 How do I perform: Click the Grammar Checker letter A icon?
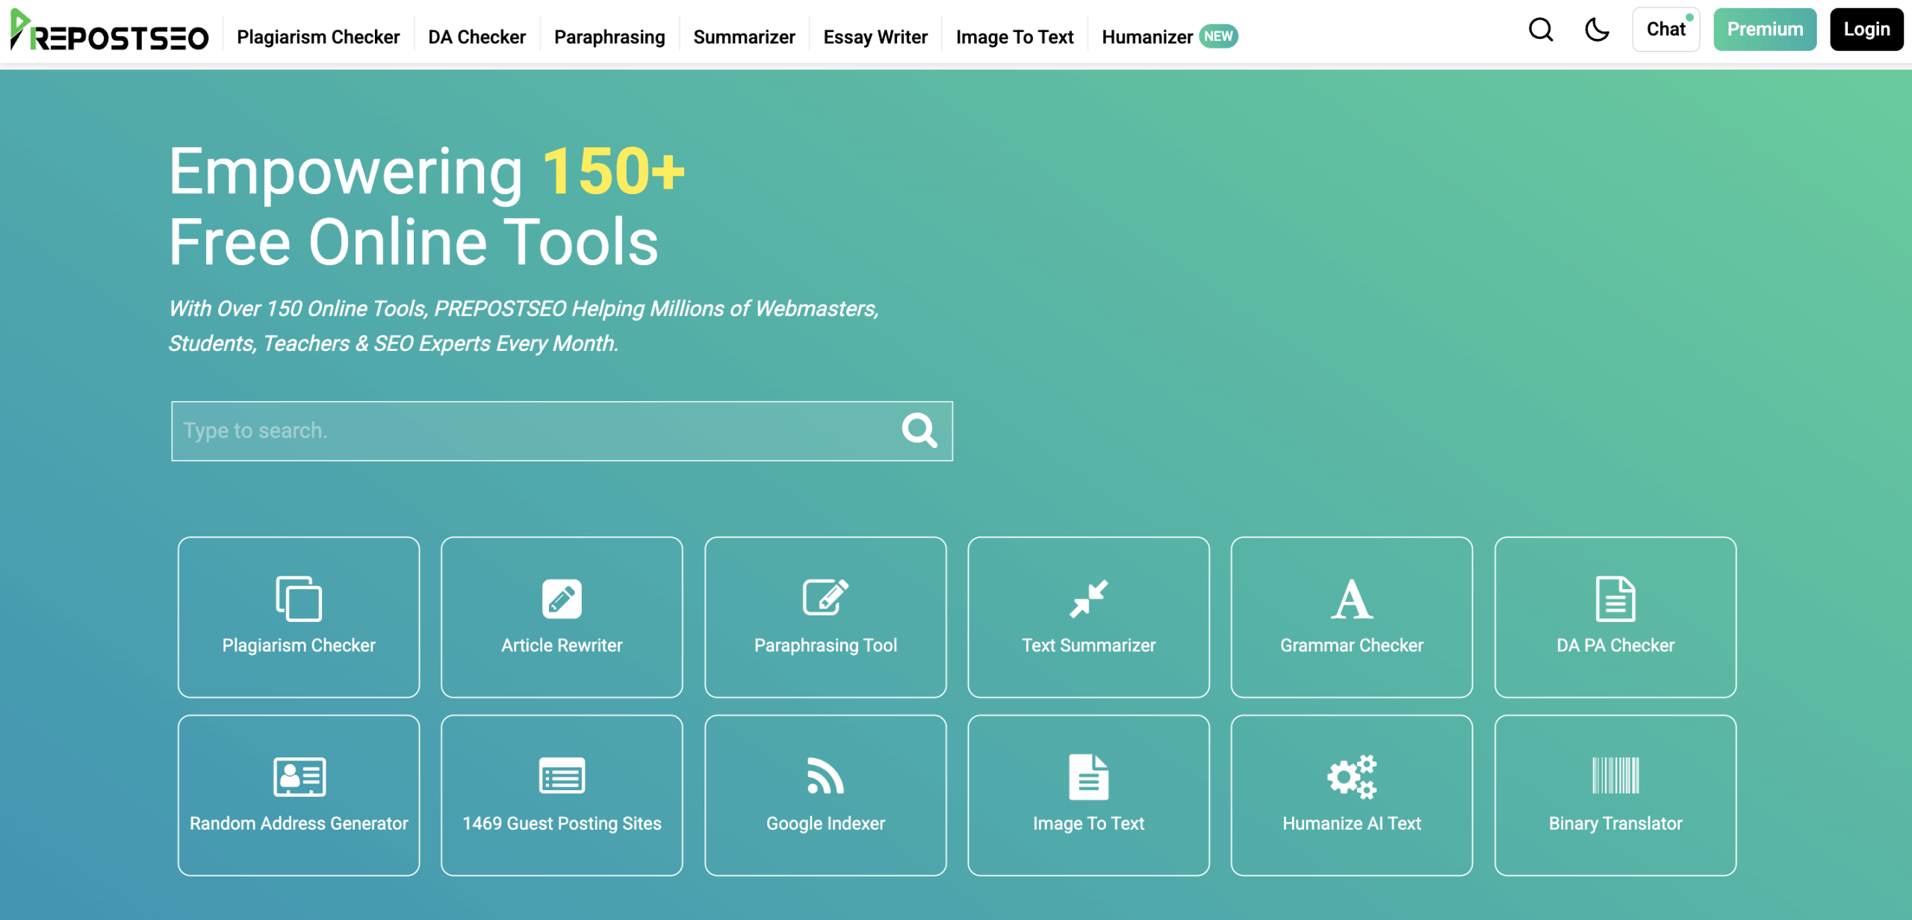[x=1351, y=599]
